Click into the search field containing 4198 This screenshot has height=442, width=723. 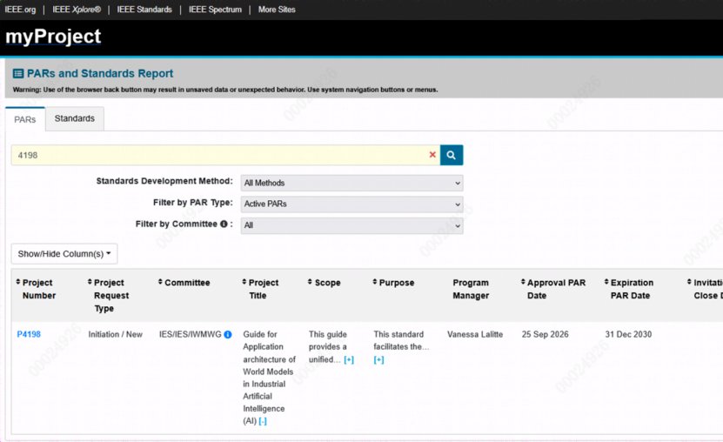(x=219, y=155)
